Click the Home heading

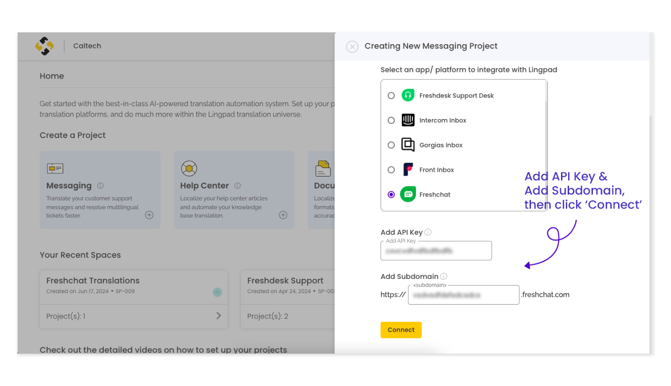point(52,76)
